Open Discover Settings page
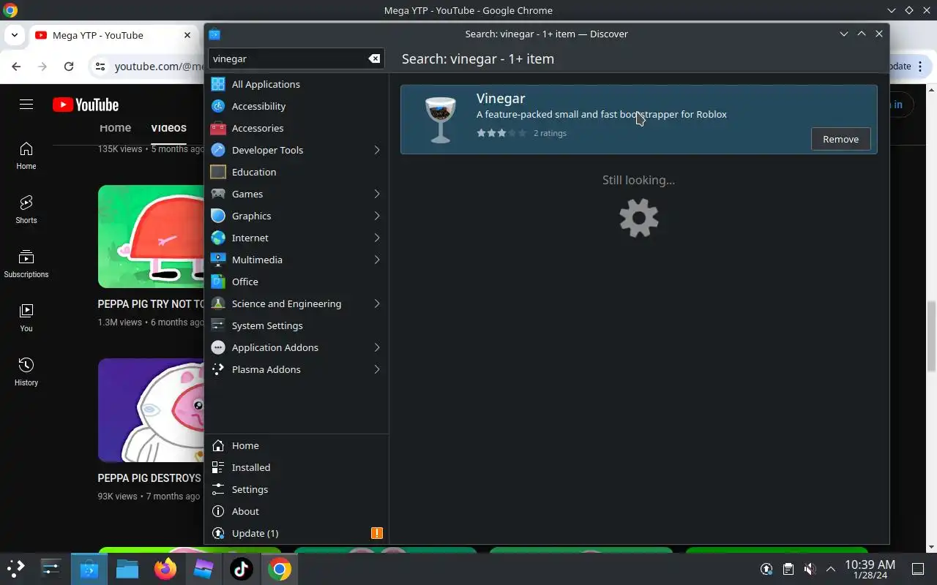This screenshot has height=585, width=937. tap(296, 489)
